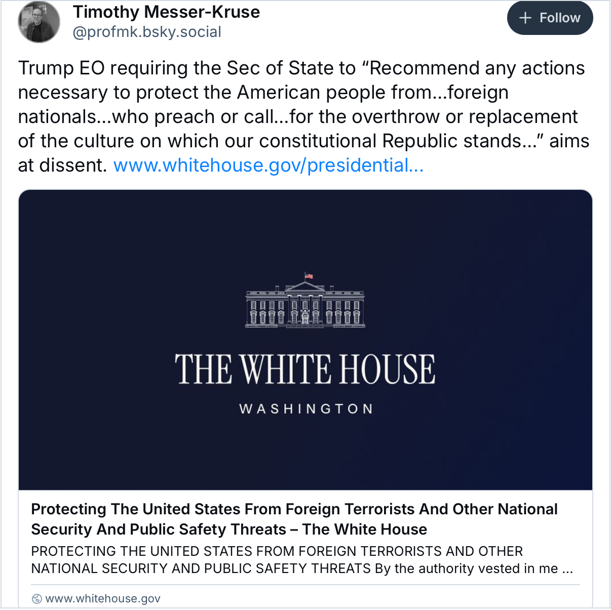Click the "WASHINGTON" text in preview image
Screen dimensions: 611x610
(306, 409)
